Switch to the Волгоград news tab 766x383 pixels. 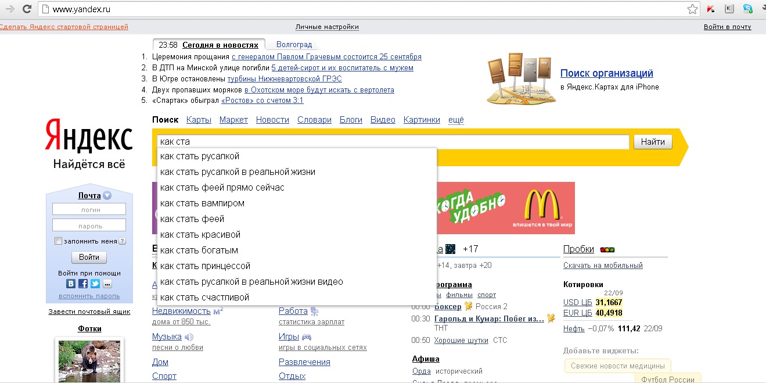tap(294, 45)
